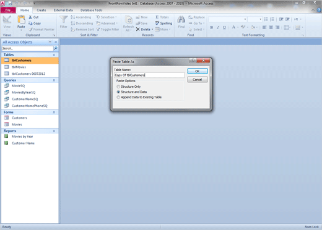Select the MoviesByYearSQ query
The height and width of the screenshot is (230, 322).
click(x=30, y=92)
